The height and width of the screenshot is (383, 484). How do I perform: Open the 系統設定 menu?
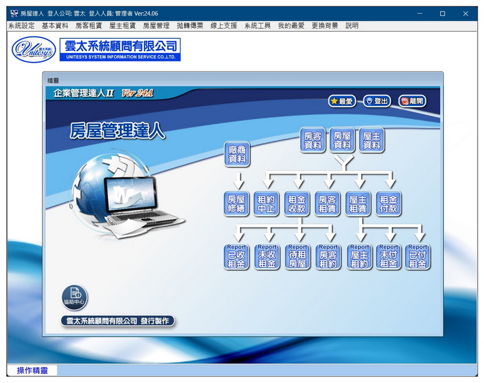pyautogui.click(x=21, y=26)
